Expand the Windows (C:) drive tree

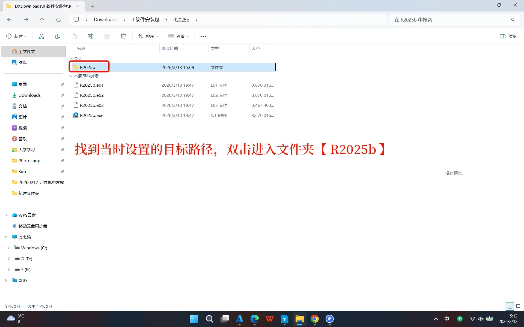point(9,248)
